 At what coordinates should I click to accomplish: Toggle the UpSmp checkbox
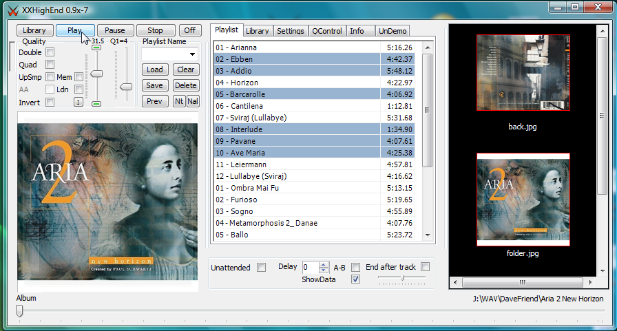click(x=50, y=76)
